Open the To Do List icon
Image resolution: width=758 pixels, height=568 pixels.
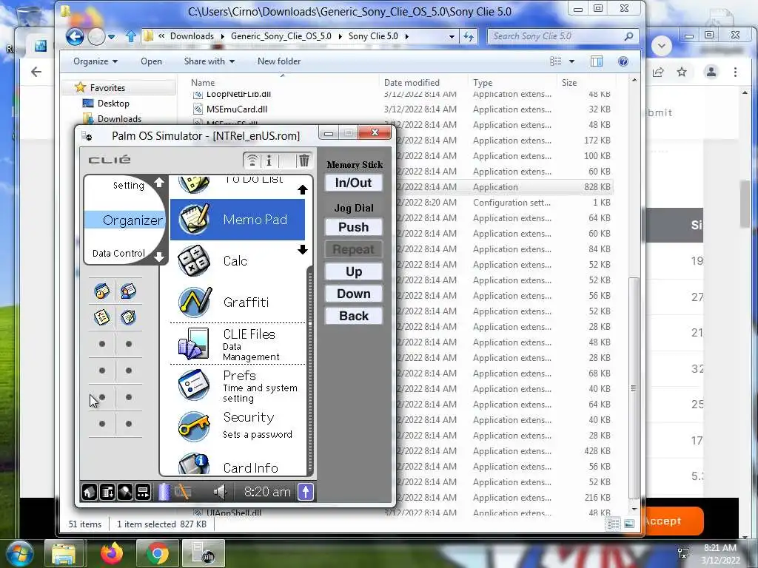point(194,184)
